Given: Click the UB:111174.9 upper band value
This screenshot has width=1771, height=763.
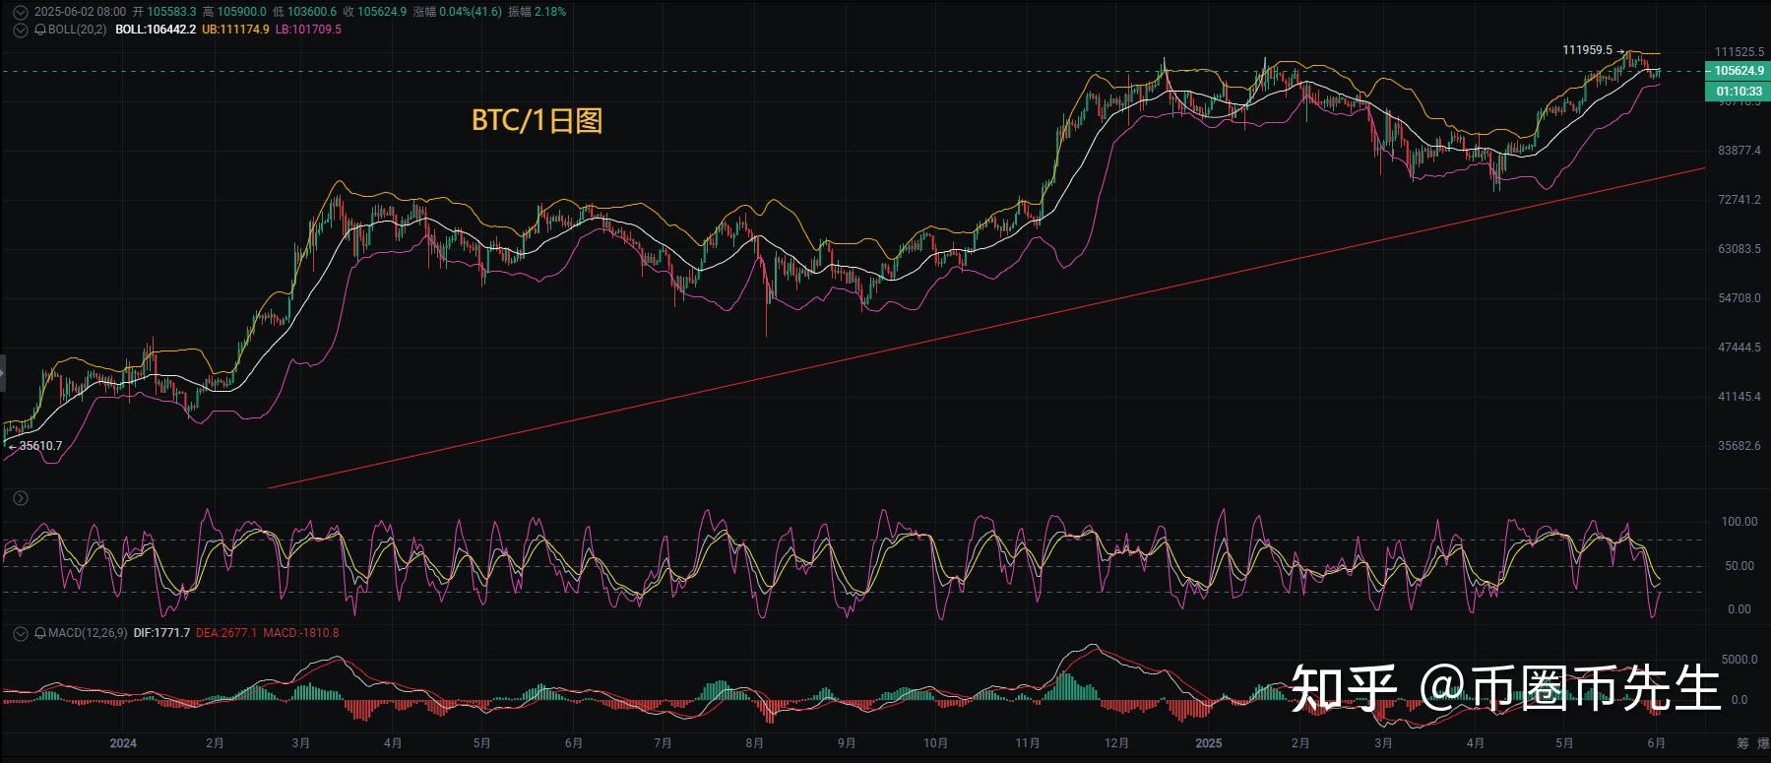Looking at the screenshot, I should click(235, 30).
